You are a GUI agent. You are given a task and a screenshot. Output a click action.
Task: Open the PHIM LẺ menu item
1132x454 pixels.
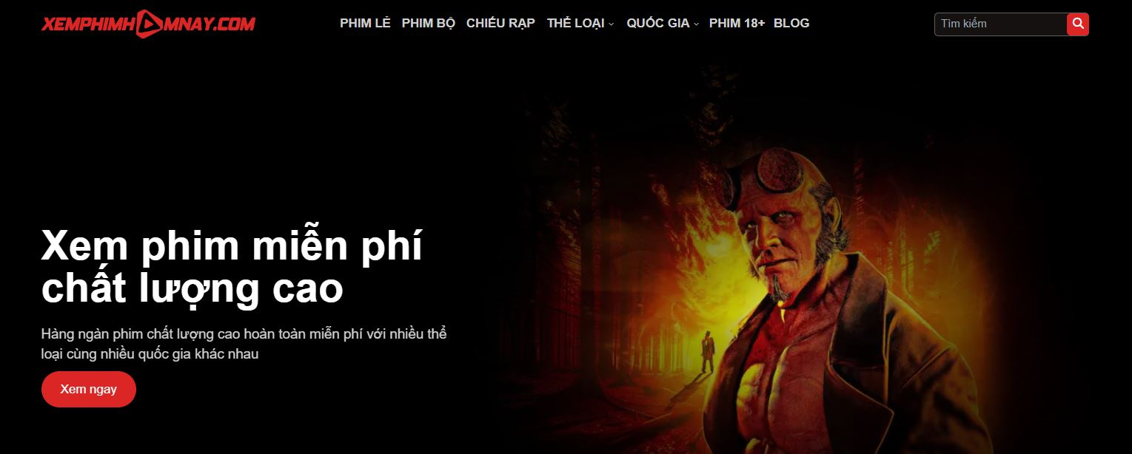365,23
